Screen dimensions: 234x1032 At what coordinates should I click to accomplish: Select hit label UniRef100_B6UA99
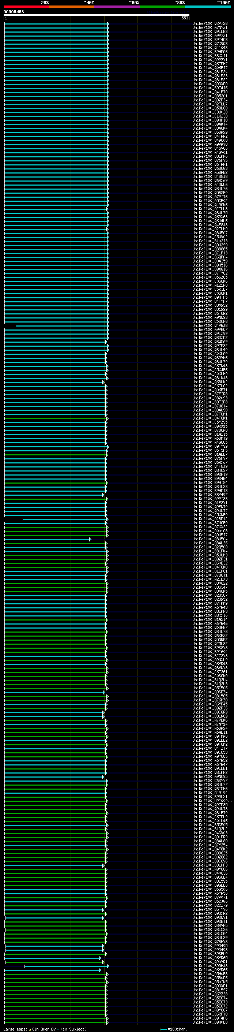210,132
